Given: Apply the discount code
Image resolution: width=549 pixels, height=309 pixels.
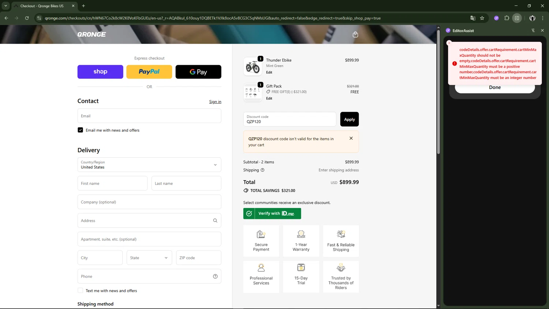Looking at the screenshot, I should point(349,119).
